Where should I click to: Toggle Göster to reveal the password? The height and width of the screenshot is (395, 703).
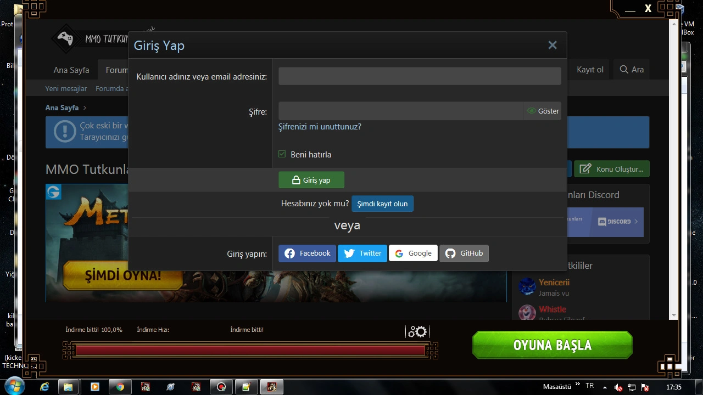pyautogui.click(x=543, y=111)
